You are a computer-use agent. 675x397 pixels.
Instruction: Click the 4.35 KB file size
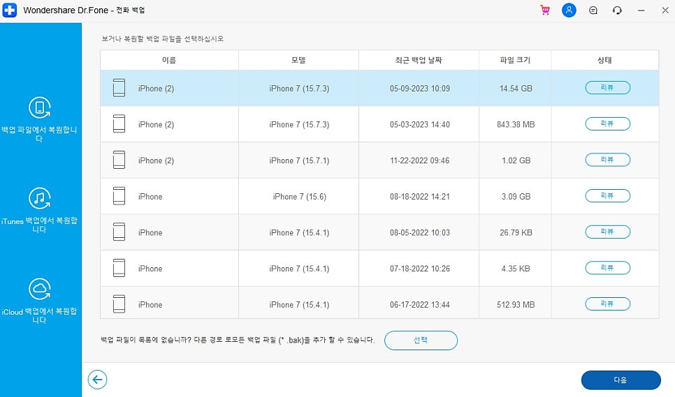pyautogui.click(x=516, y=269)
